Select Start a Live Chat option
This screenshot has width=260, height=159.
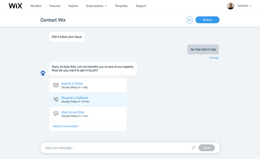click(x=88, y=114)
